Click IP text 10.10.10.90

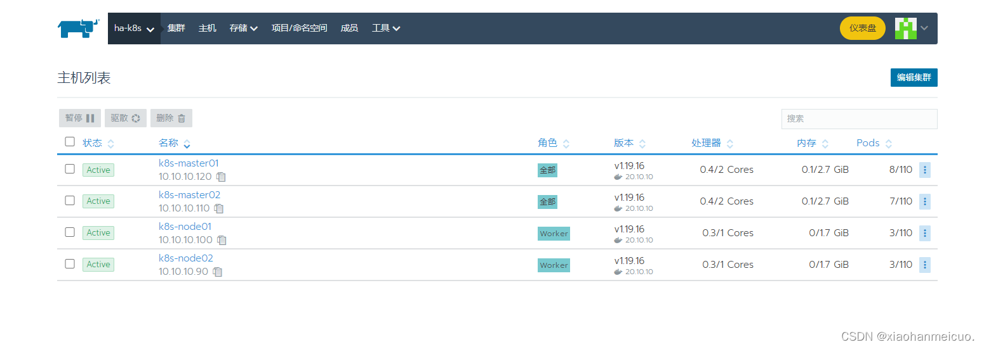click(x=185, y=272)
